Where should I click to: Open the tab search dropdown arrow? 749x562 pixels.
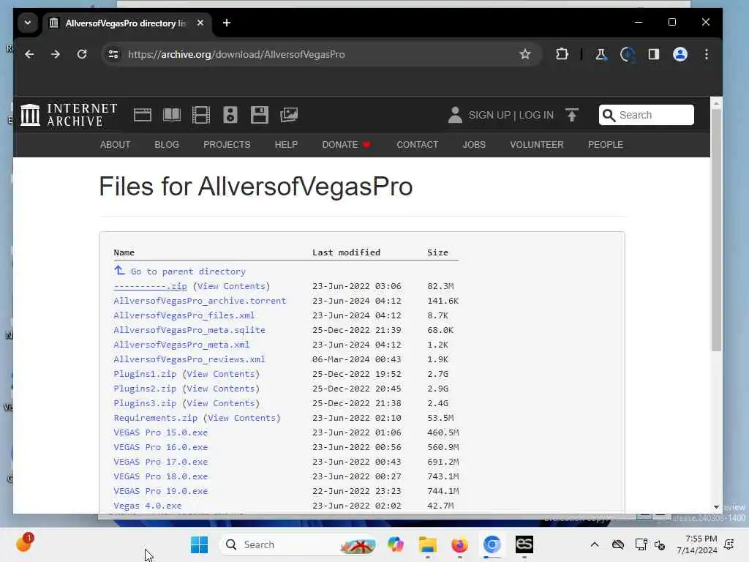28,23
